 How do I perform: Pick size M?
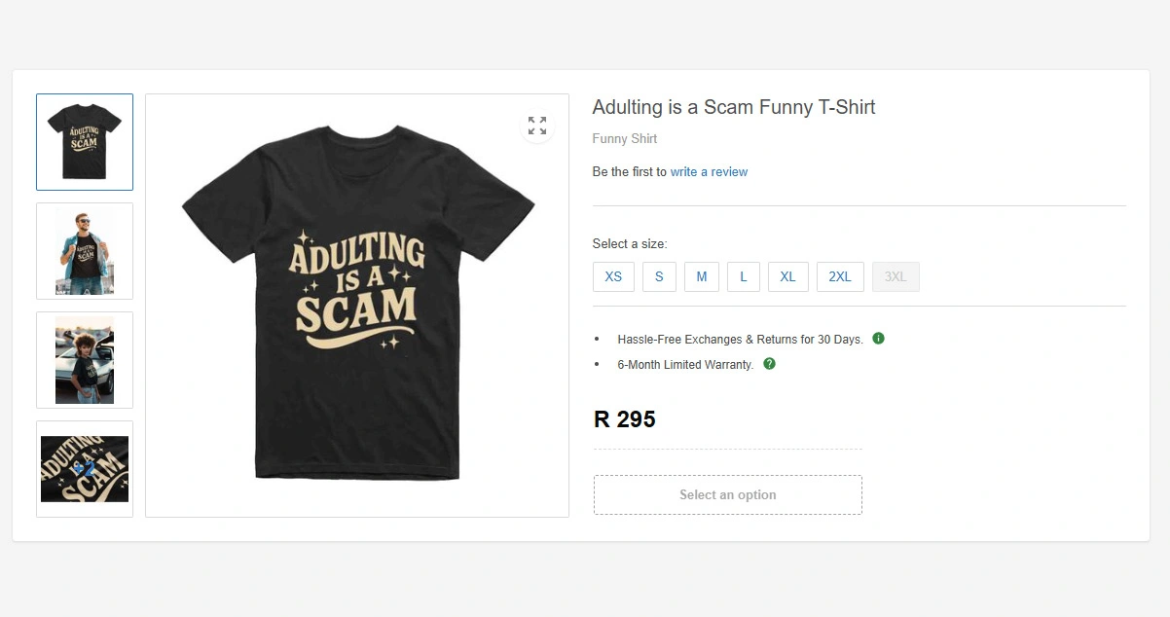701,276
